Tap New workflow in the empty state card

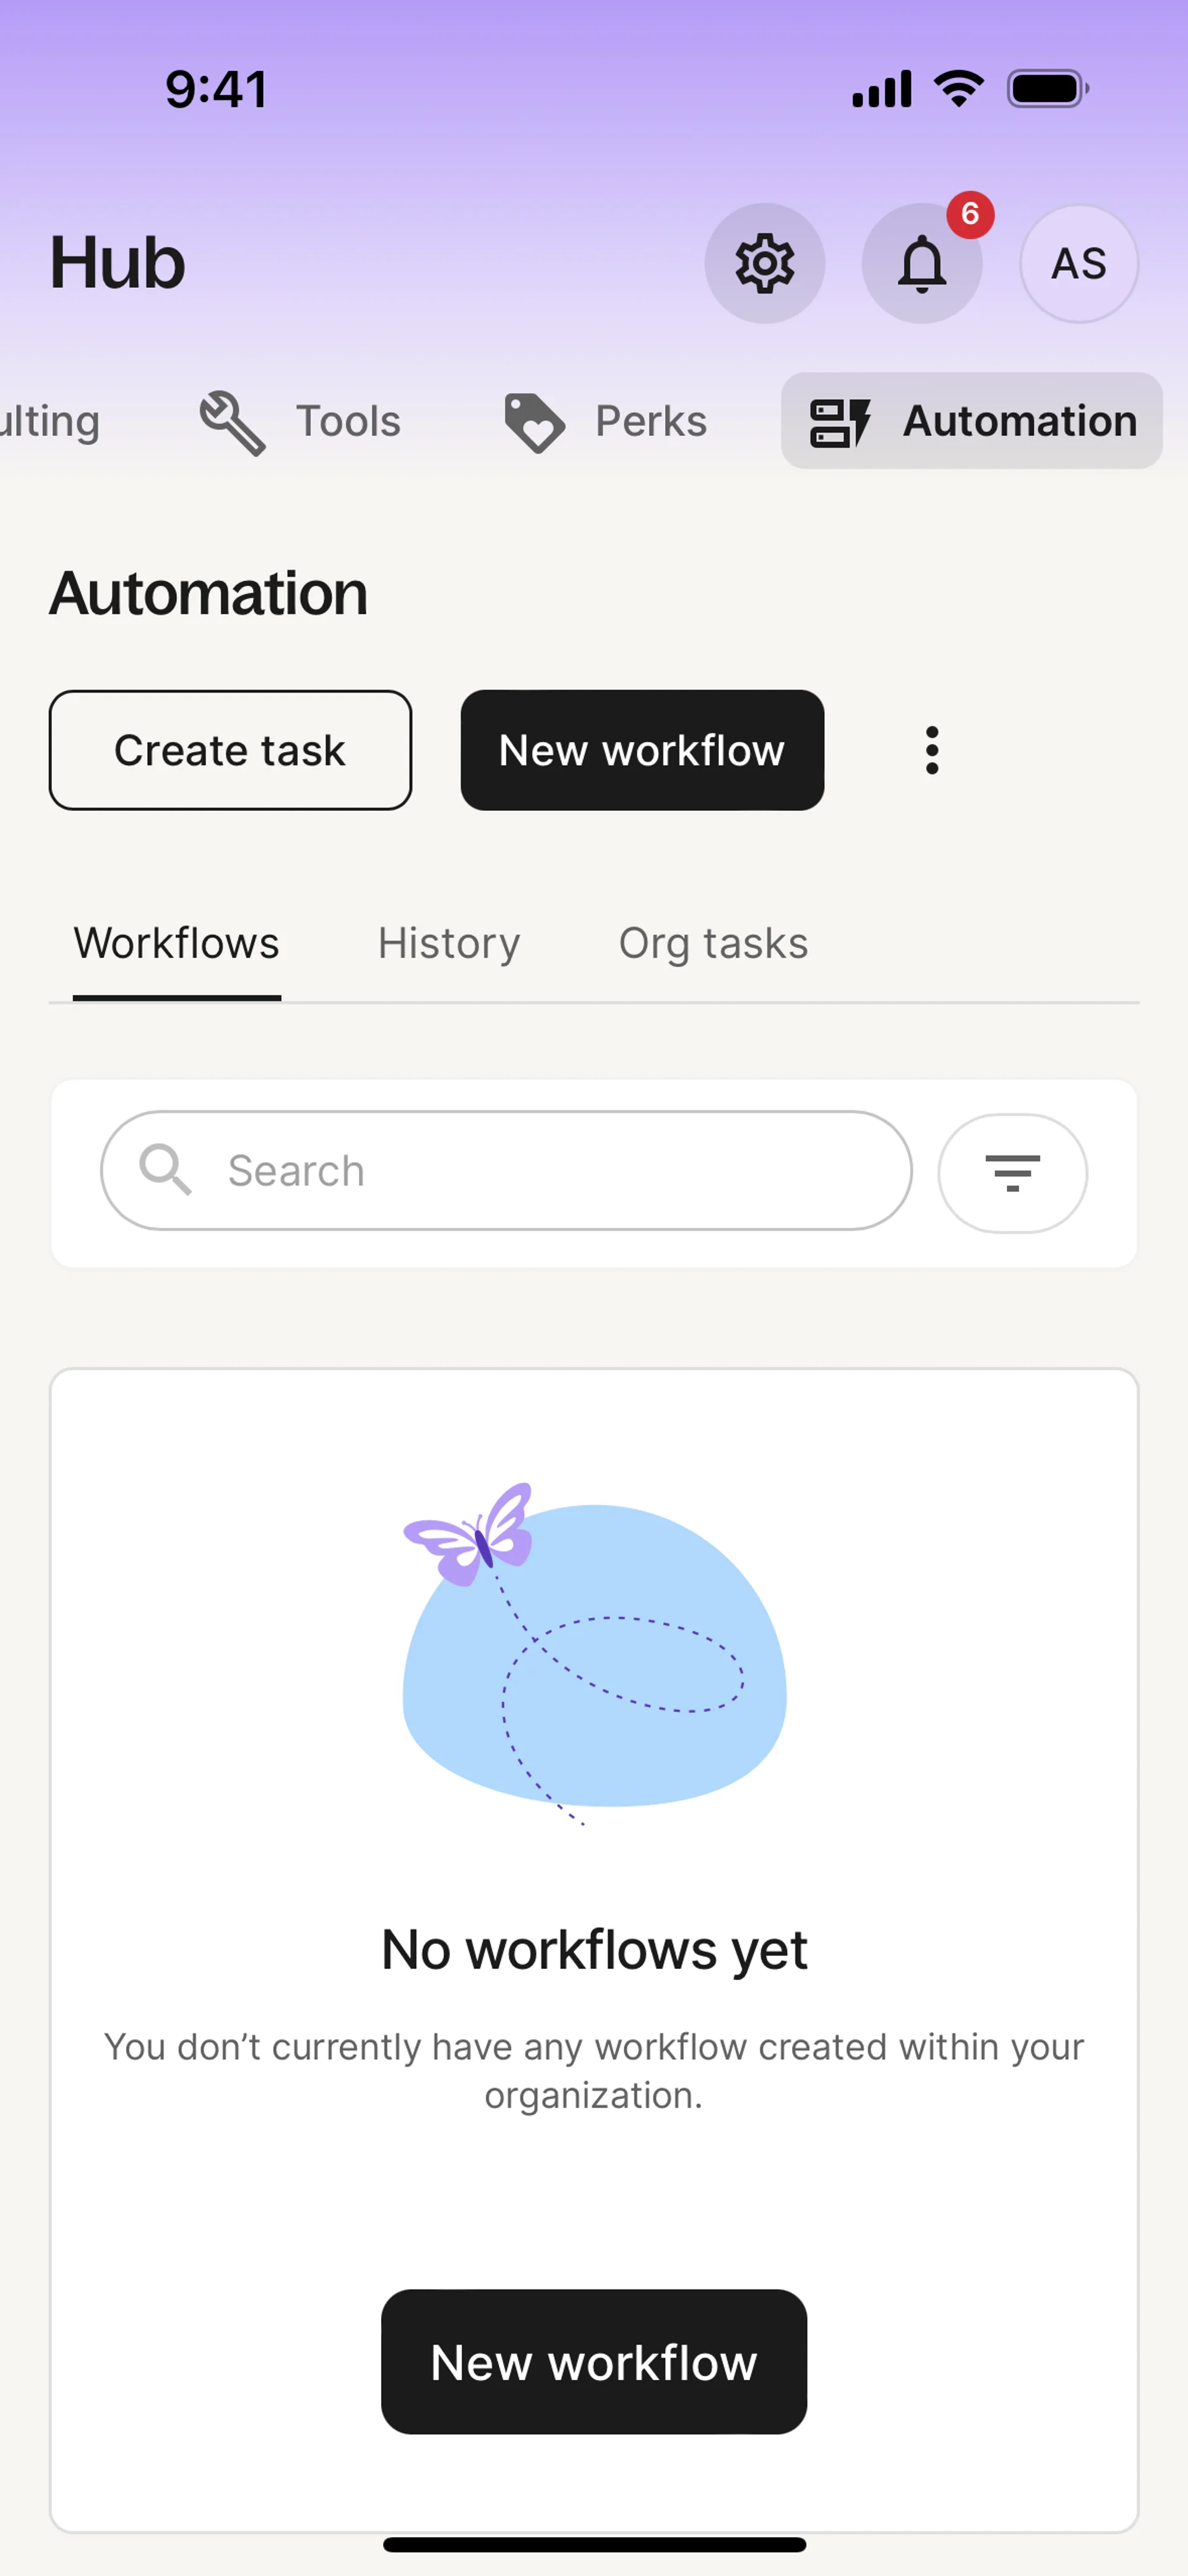tap(594, 2362)
